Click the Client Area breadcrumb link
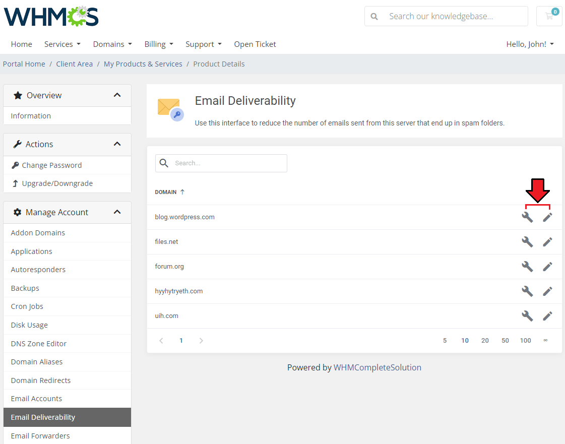Image resolution: width=565 pixels, height=444 pixels. [74, 64]
